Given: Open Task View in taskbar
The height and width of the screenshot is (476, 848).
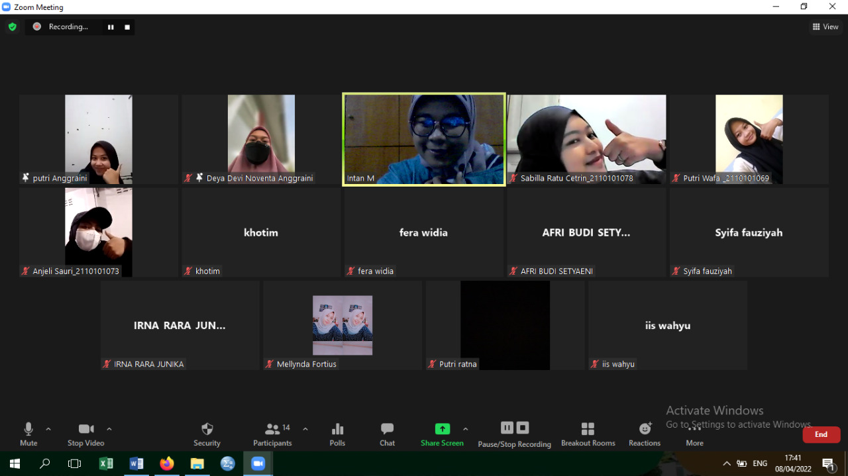Looking at the screenshot, I should [x=75, y=463].
